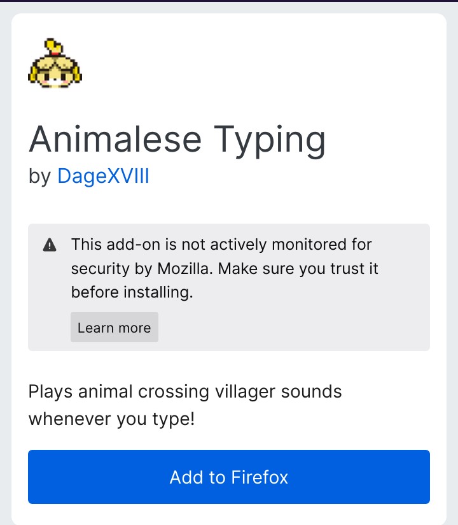Click the "before installing." warning text
This screenshot has height=525, width=458.
point(132,292)
